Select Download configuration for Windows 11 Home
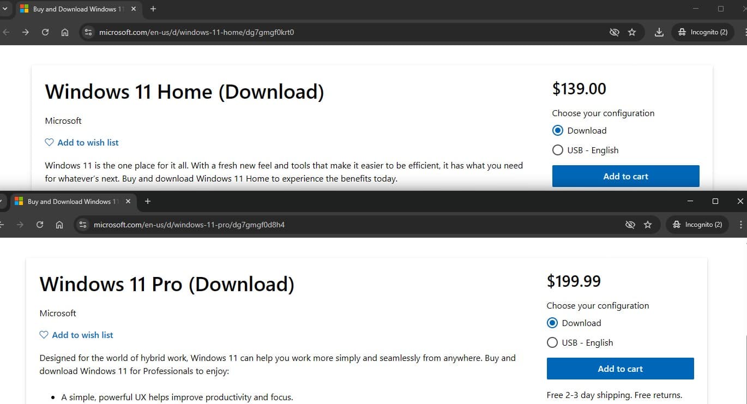Viewport: 747px width, 404px height. click(x=558, y=131)
